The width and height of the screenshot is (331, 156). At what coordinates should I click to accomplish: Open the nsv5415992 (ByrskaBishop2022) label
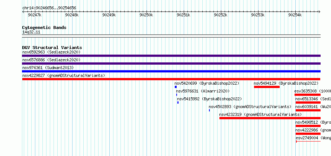point(209,99)
